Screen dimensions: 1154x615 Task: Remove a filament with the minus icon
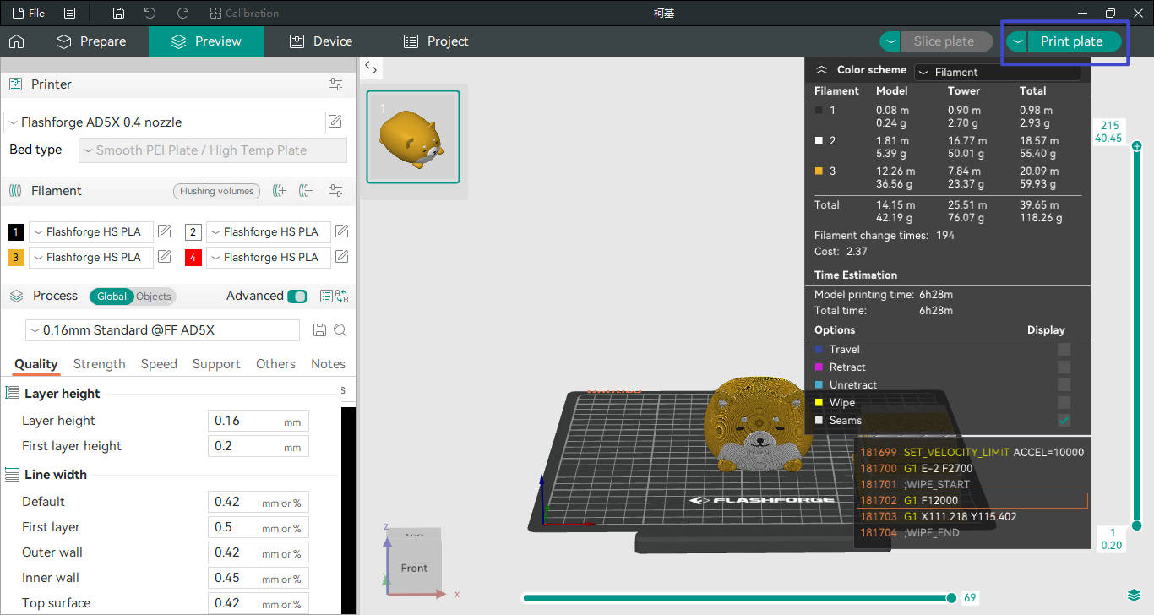307,191
